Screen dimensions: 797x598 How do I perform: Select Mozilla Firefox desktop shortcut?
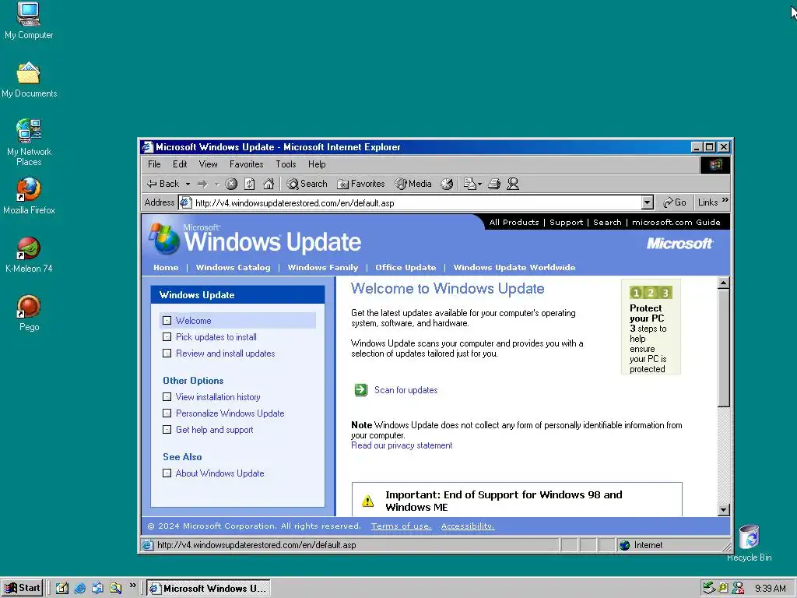pos(29,196)
